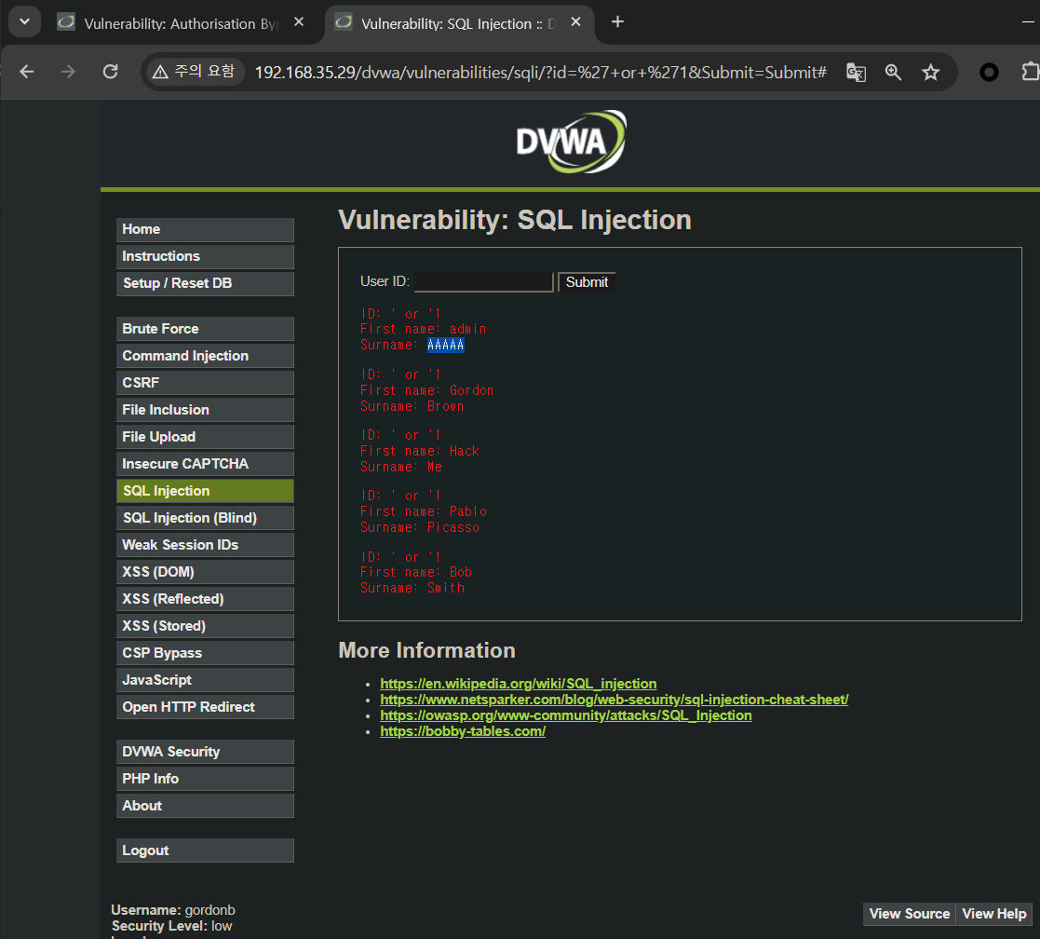Go to Setup / Reset DB
The height and width of the screenshot is (939, 1040).
coord(205,284)
